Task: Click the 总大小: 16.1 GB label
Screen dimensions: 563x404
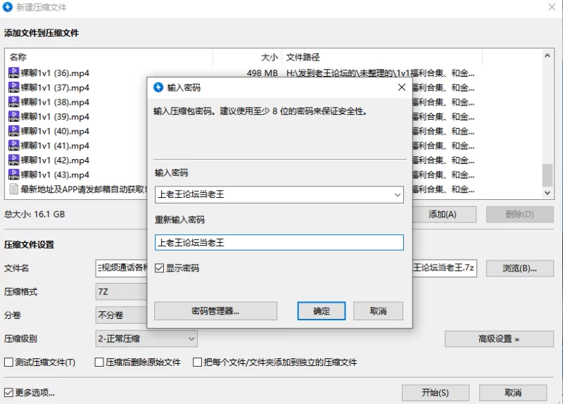Action: pos(34,215)
